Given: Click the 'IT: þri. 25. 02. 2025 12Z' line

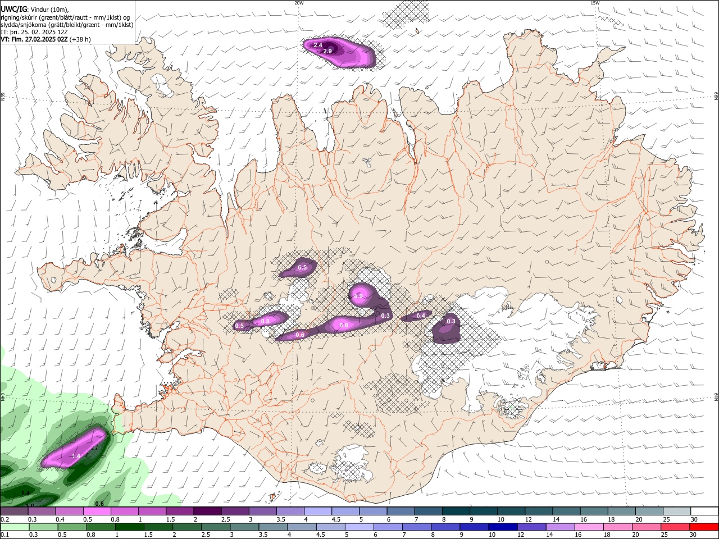Looking at the screenshot, I should tap(35, 32).
